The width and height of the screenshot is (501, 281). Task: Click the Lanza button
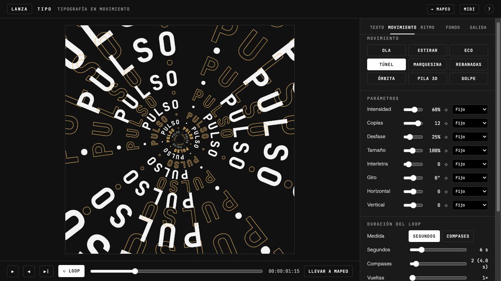tap(20, 9)
